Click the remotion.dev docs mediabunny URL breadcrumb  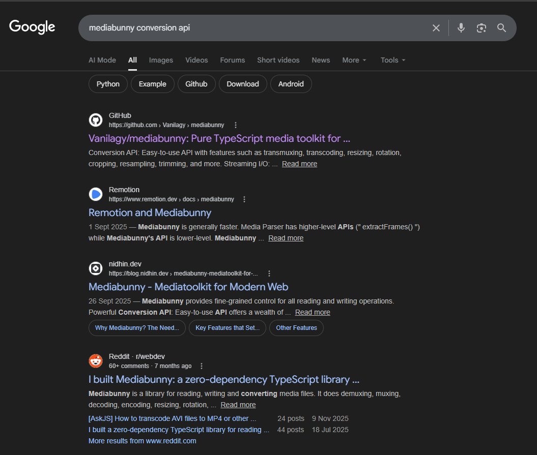coord(171,199)
